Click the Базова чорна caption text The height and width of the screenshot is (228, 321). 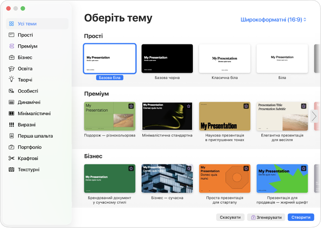tap(167, 78)
